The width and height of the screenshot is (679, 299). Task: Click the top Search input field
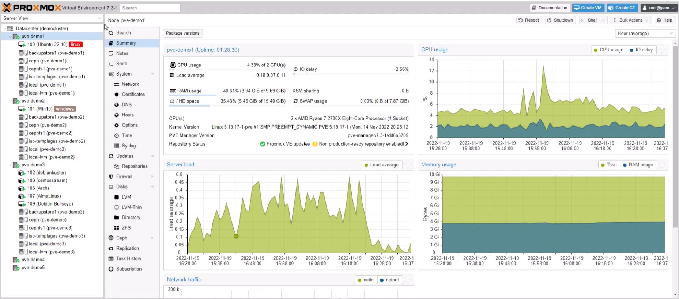pos(150,8)
